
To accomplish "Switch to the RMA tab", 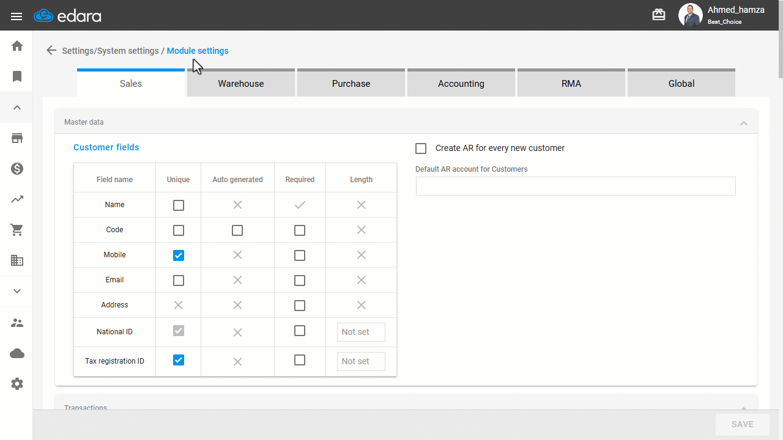I will [571, 83].
